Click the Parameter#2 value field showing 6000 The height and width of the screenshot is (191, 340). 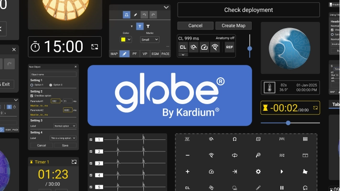[x=68, y=110]
